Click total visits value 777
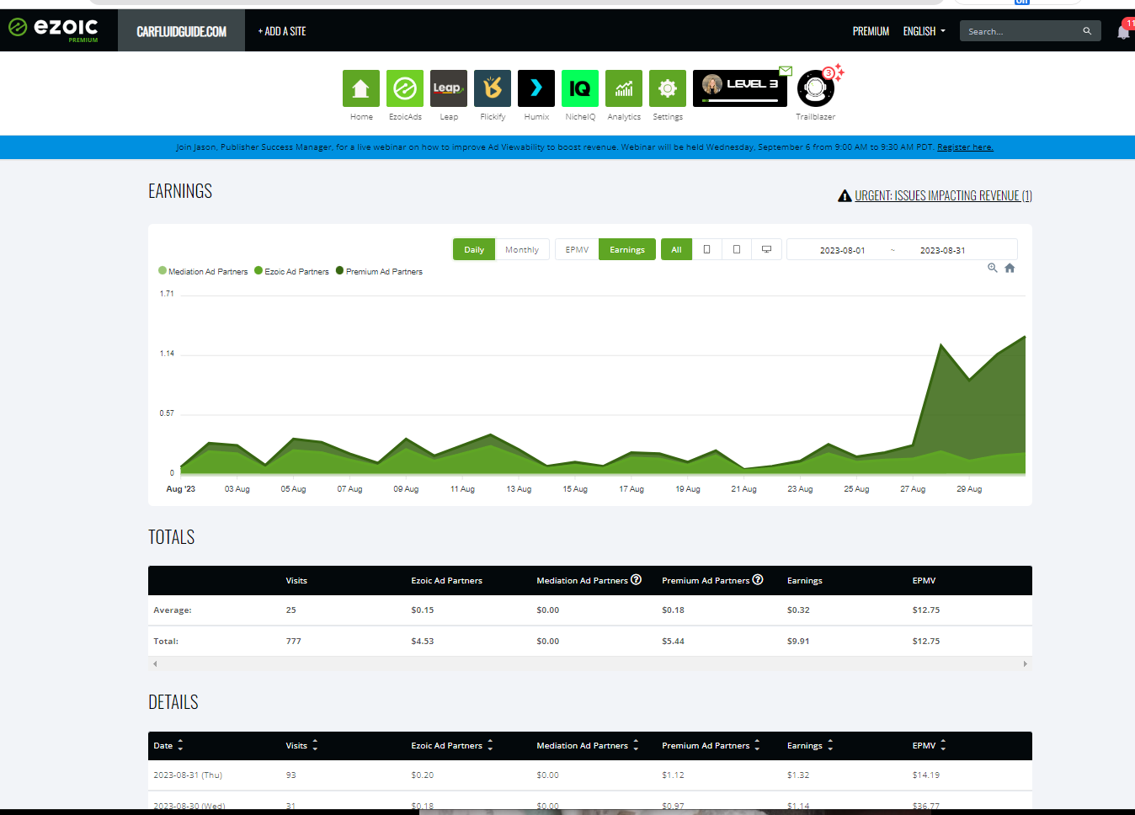 point(293,641)
